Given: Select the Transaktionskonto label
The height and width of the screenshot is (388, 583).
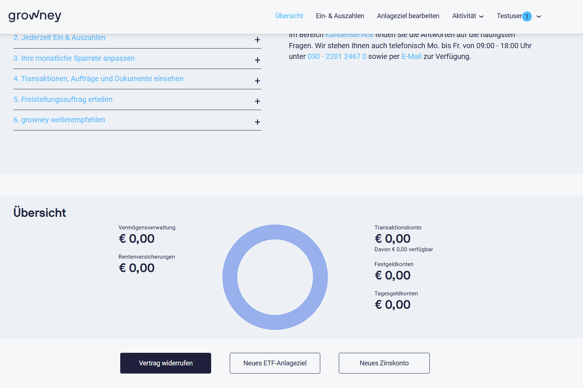Looking at the screenshot, I should pyautogui.click(x=398, y=228).
